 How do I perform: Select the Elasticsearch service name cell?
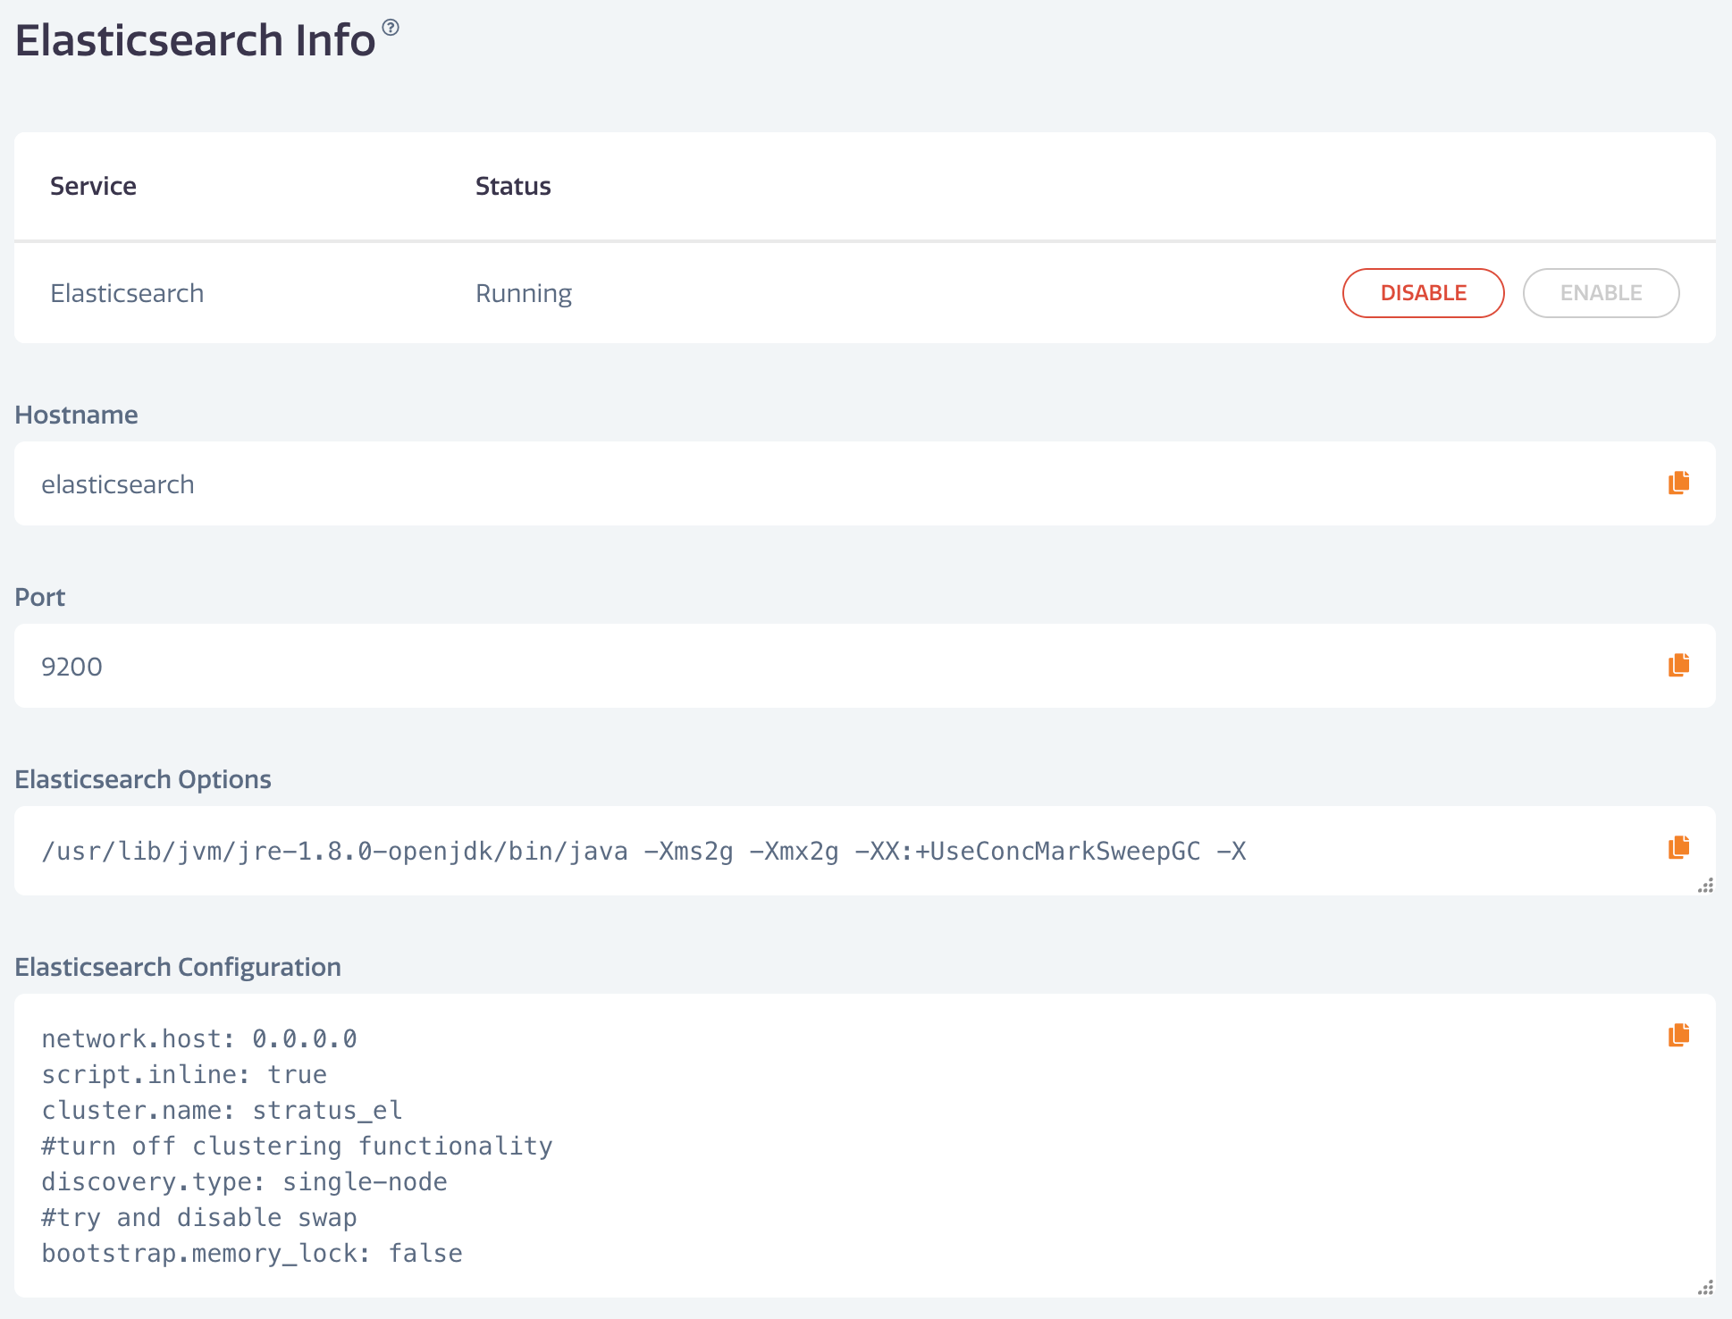[127, 293]
